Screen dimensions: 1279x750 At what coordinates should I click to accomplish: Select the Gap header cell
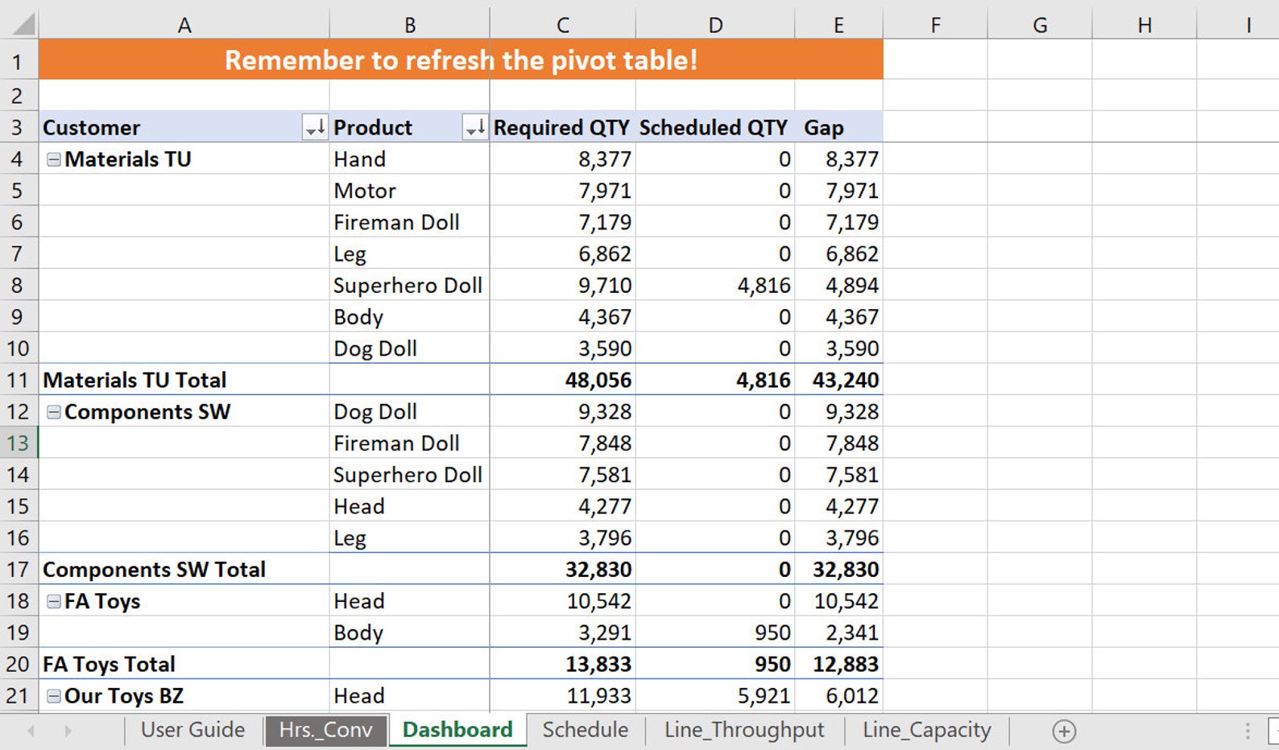point(838,127)
